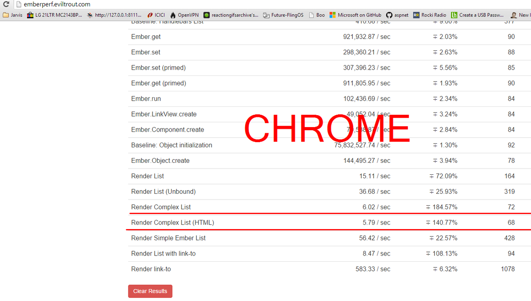The width and height of the screenshot is (531, 301).
Task: Open the Boo bookmark
Action: 317,15
